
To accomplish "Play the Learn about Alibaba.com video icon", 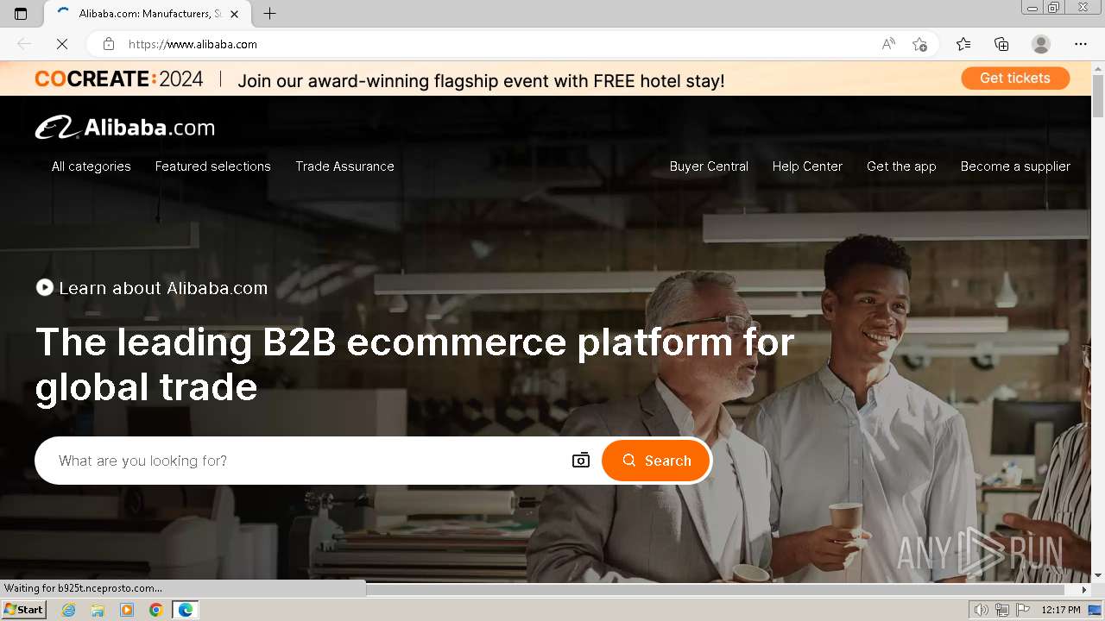I will [x=45, y=287].
